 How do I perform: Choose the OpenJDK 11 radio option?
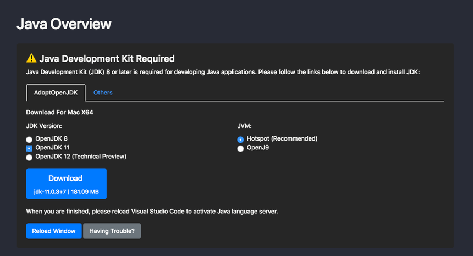point(29,148)
